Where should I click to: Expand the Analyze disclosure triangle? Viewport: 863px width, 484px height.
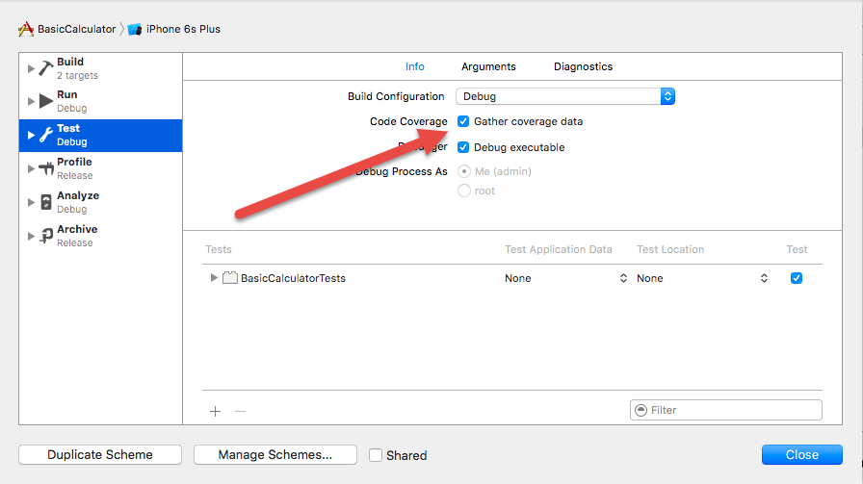coord(31,202)
